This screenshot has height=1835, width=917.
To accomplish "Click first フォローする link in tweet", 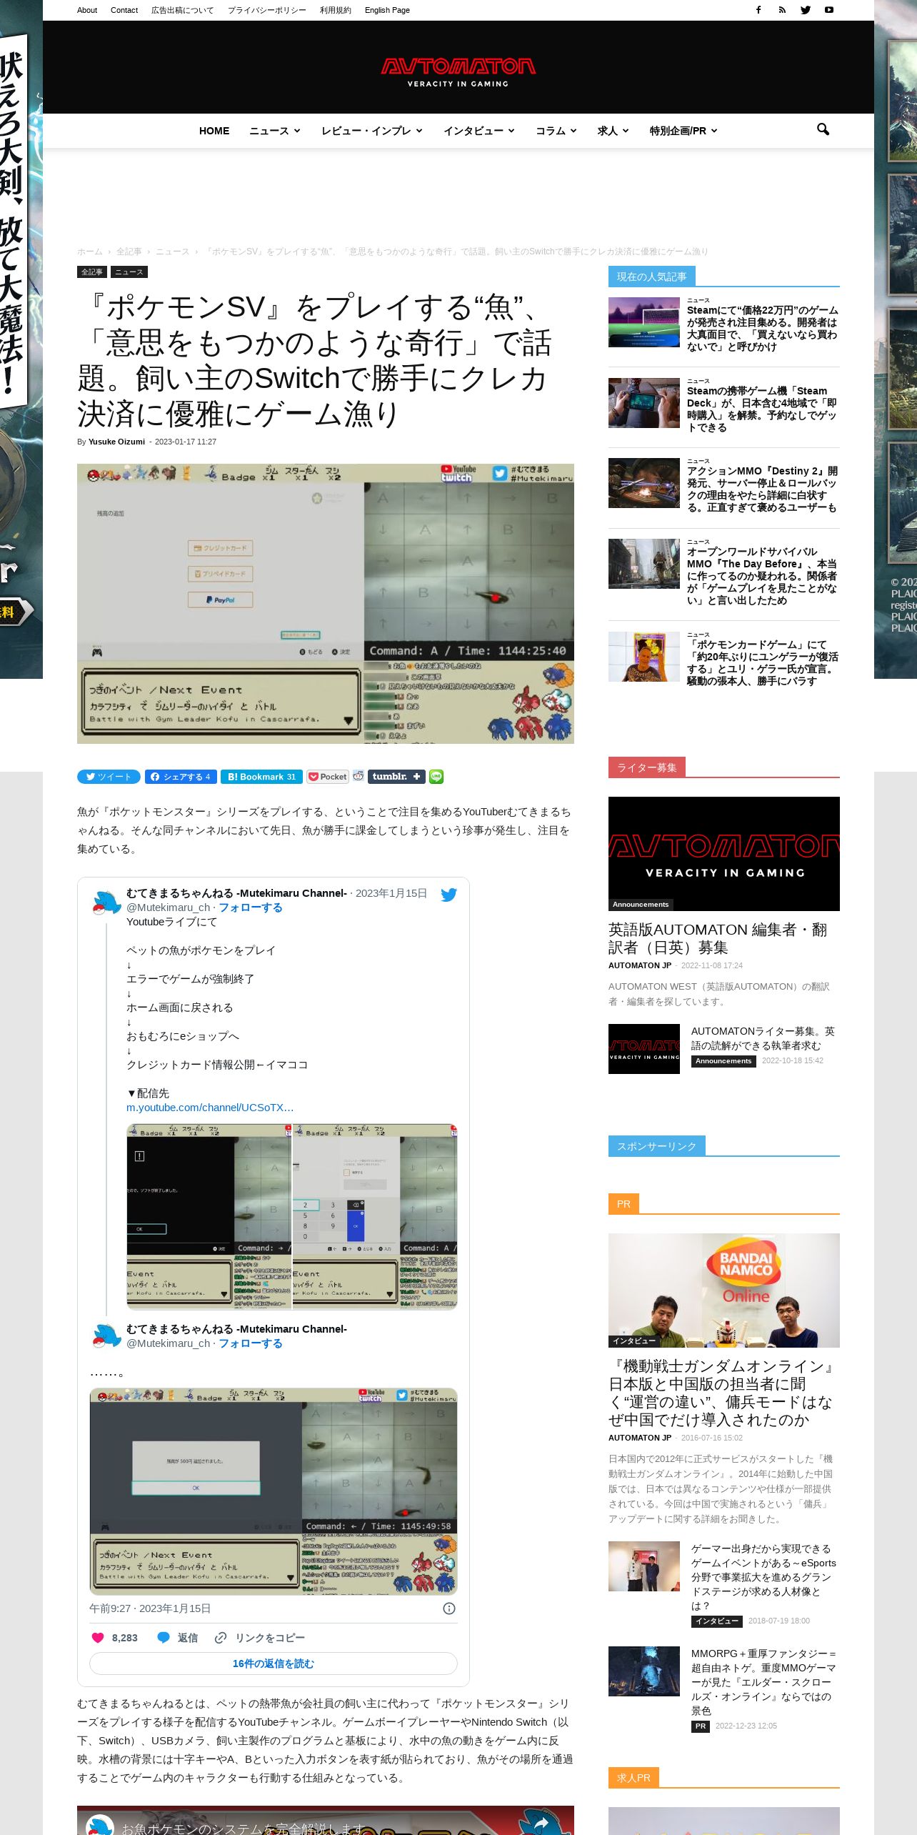I will 251,907.
